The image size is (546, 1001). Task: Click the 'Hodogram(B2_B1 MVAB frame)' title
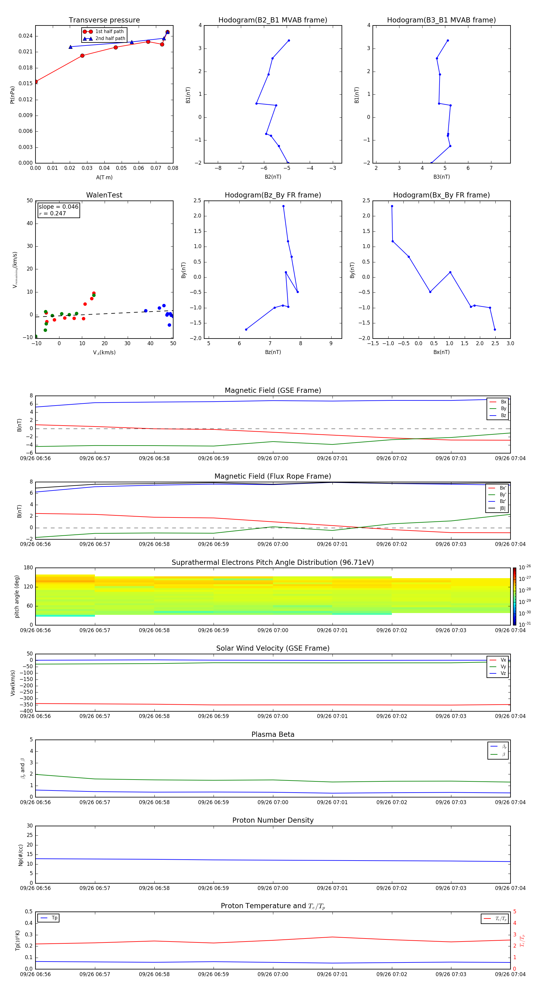click(x=273, y=20)
